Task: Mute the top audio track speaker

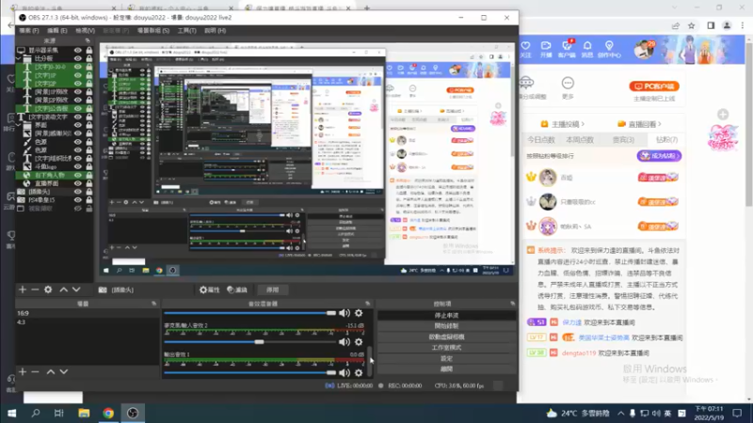Action: click(344, 313)
